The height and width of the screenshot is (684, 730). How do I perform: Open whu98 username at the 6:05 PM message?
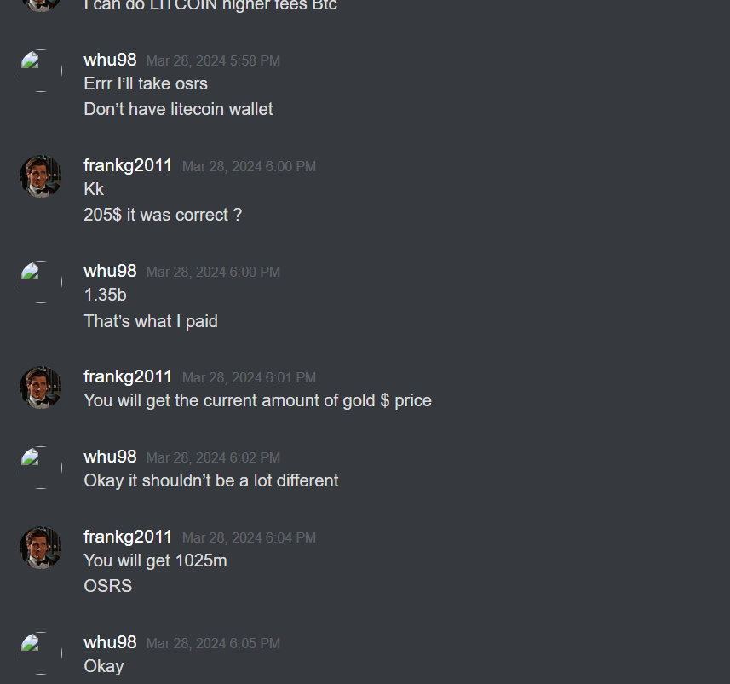coord(111,643)
